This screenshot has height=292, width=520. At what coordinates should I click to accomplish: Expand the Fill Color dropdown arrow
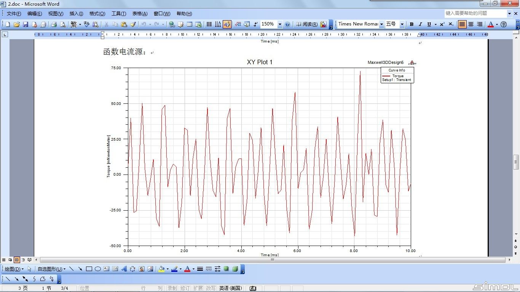pyautogui.click(x=167, y=269)
